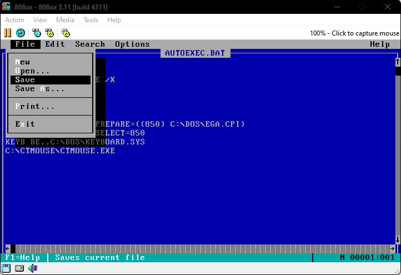Screen dimensions: 401x275
Task: Open the 86Box Help menu
Action: pos(114,20)
